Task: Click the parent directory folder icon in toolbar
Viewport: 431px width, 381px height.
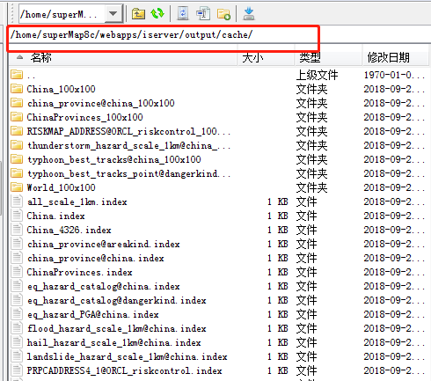Action: coord(138,14)
